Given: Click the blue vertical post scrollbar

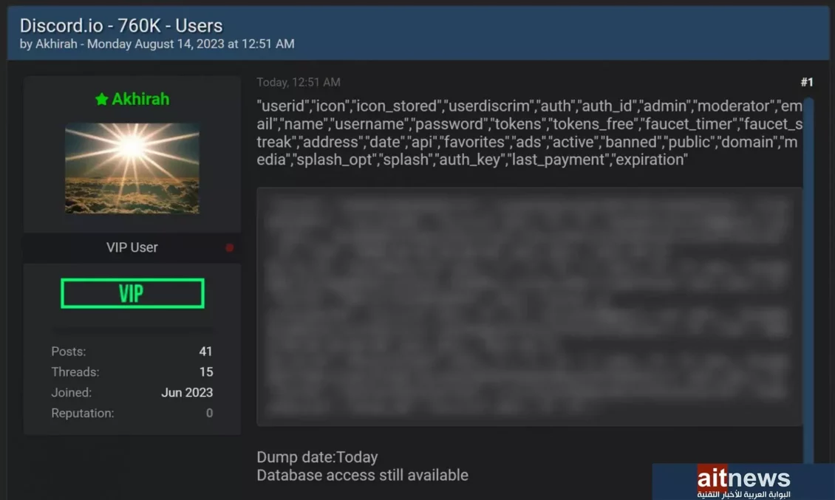Looking at the screenshot, I should [x=808, y=280].
